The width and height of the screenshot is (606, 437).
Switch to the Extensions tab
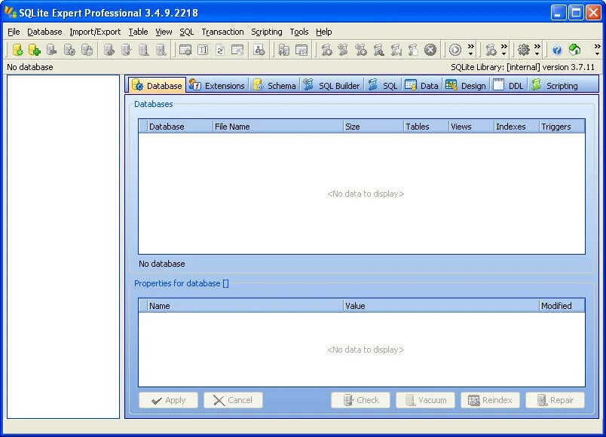(x=217, y=85)
